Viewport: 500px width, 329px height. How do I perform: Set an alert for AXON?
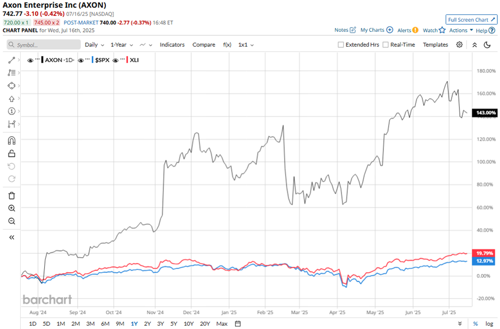click(x=407, y=30)
